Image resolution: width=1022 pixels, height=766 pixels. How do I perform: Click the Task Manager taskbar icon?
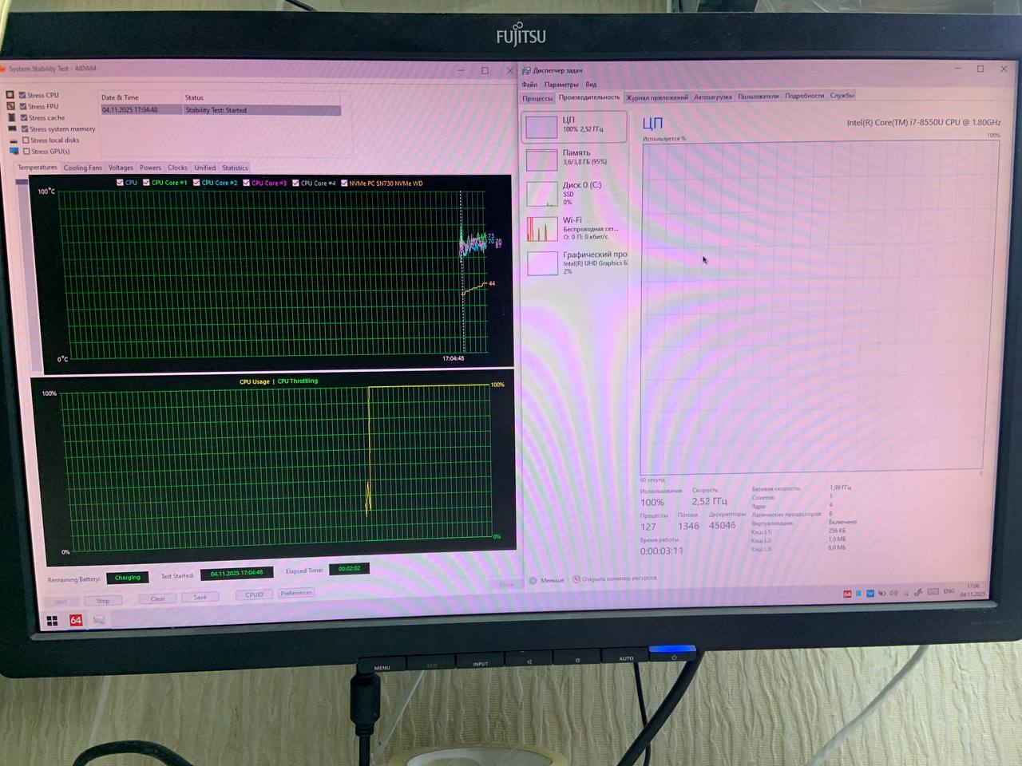(x=99, y=620)
